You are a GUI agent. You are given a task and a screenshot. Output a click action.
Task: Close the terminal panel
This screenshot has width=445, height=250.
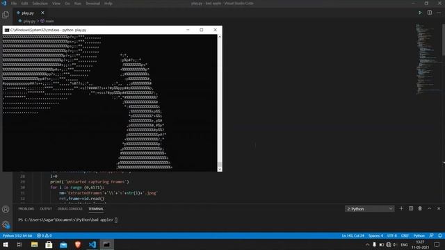439,208
